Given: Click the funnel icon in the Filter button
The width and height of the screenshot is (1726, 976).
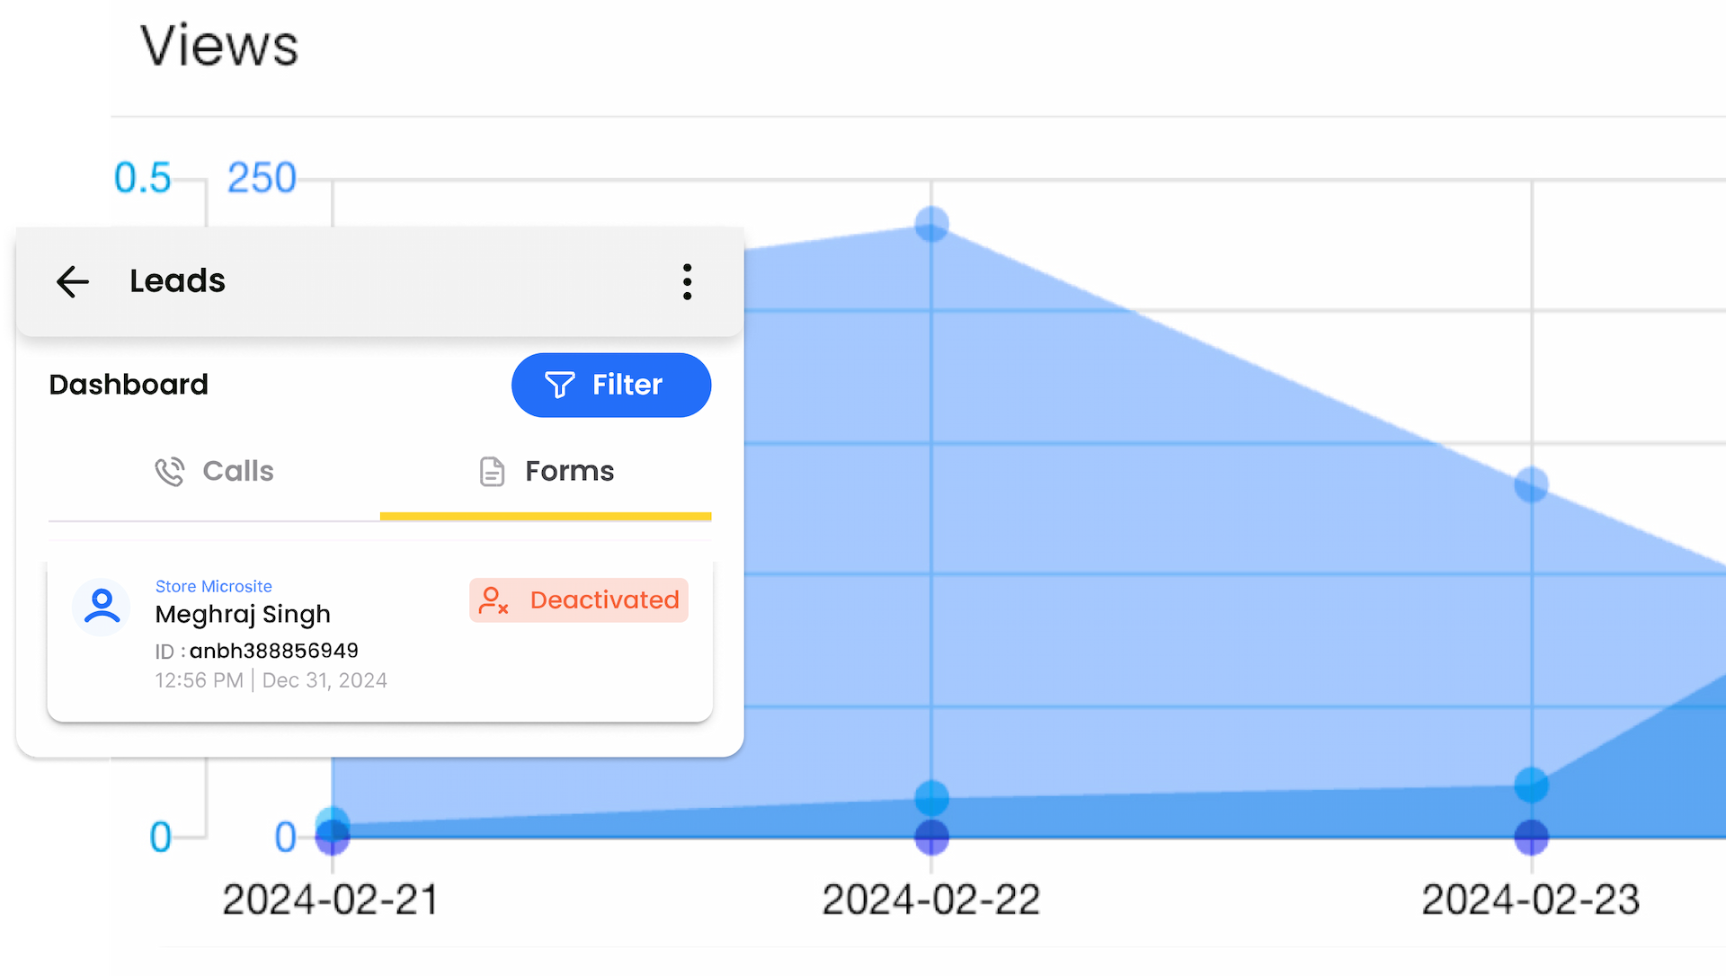Looking at the screenshot, I should (559, 385).
